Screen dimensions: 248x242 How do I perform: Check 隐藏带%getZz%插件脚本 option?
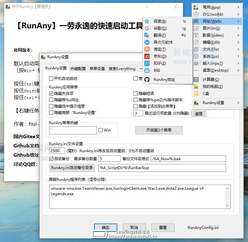tap(135, 100)
